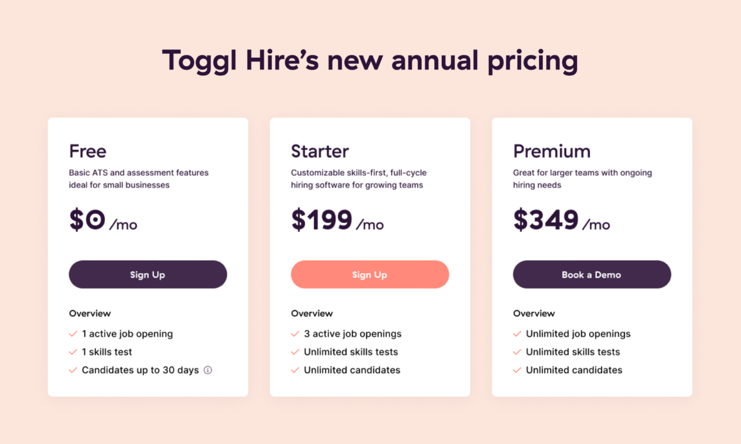
Task: Click the checkmark beside 3 active job openings
Action: (x=295, y=334)
